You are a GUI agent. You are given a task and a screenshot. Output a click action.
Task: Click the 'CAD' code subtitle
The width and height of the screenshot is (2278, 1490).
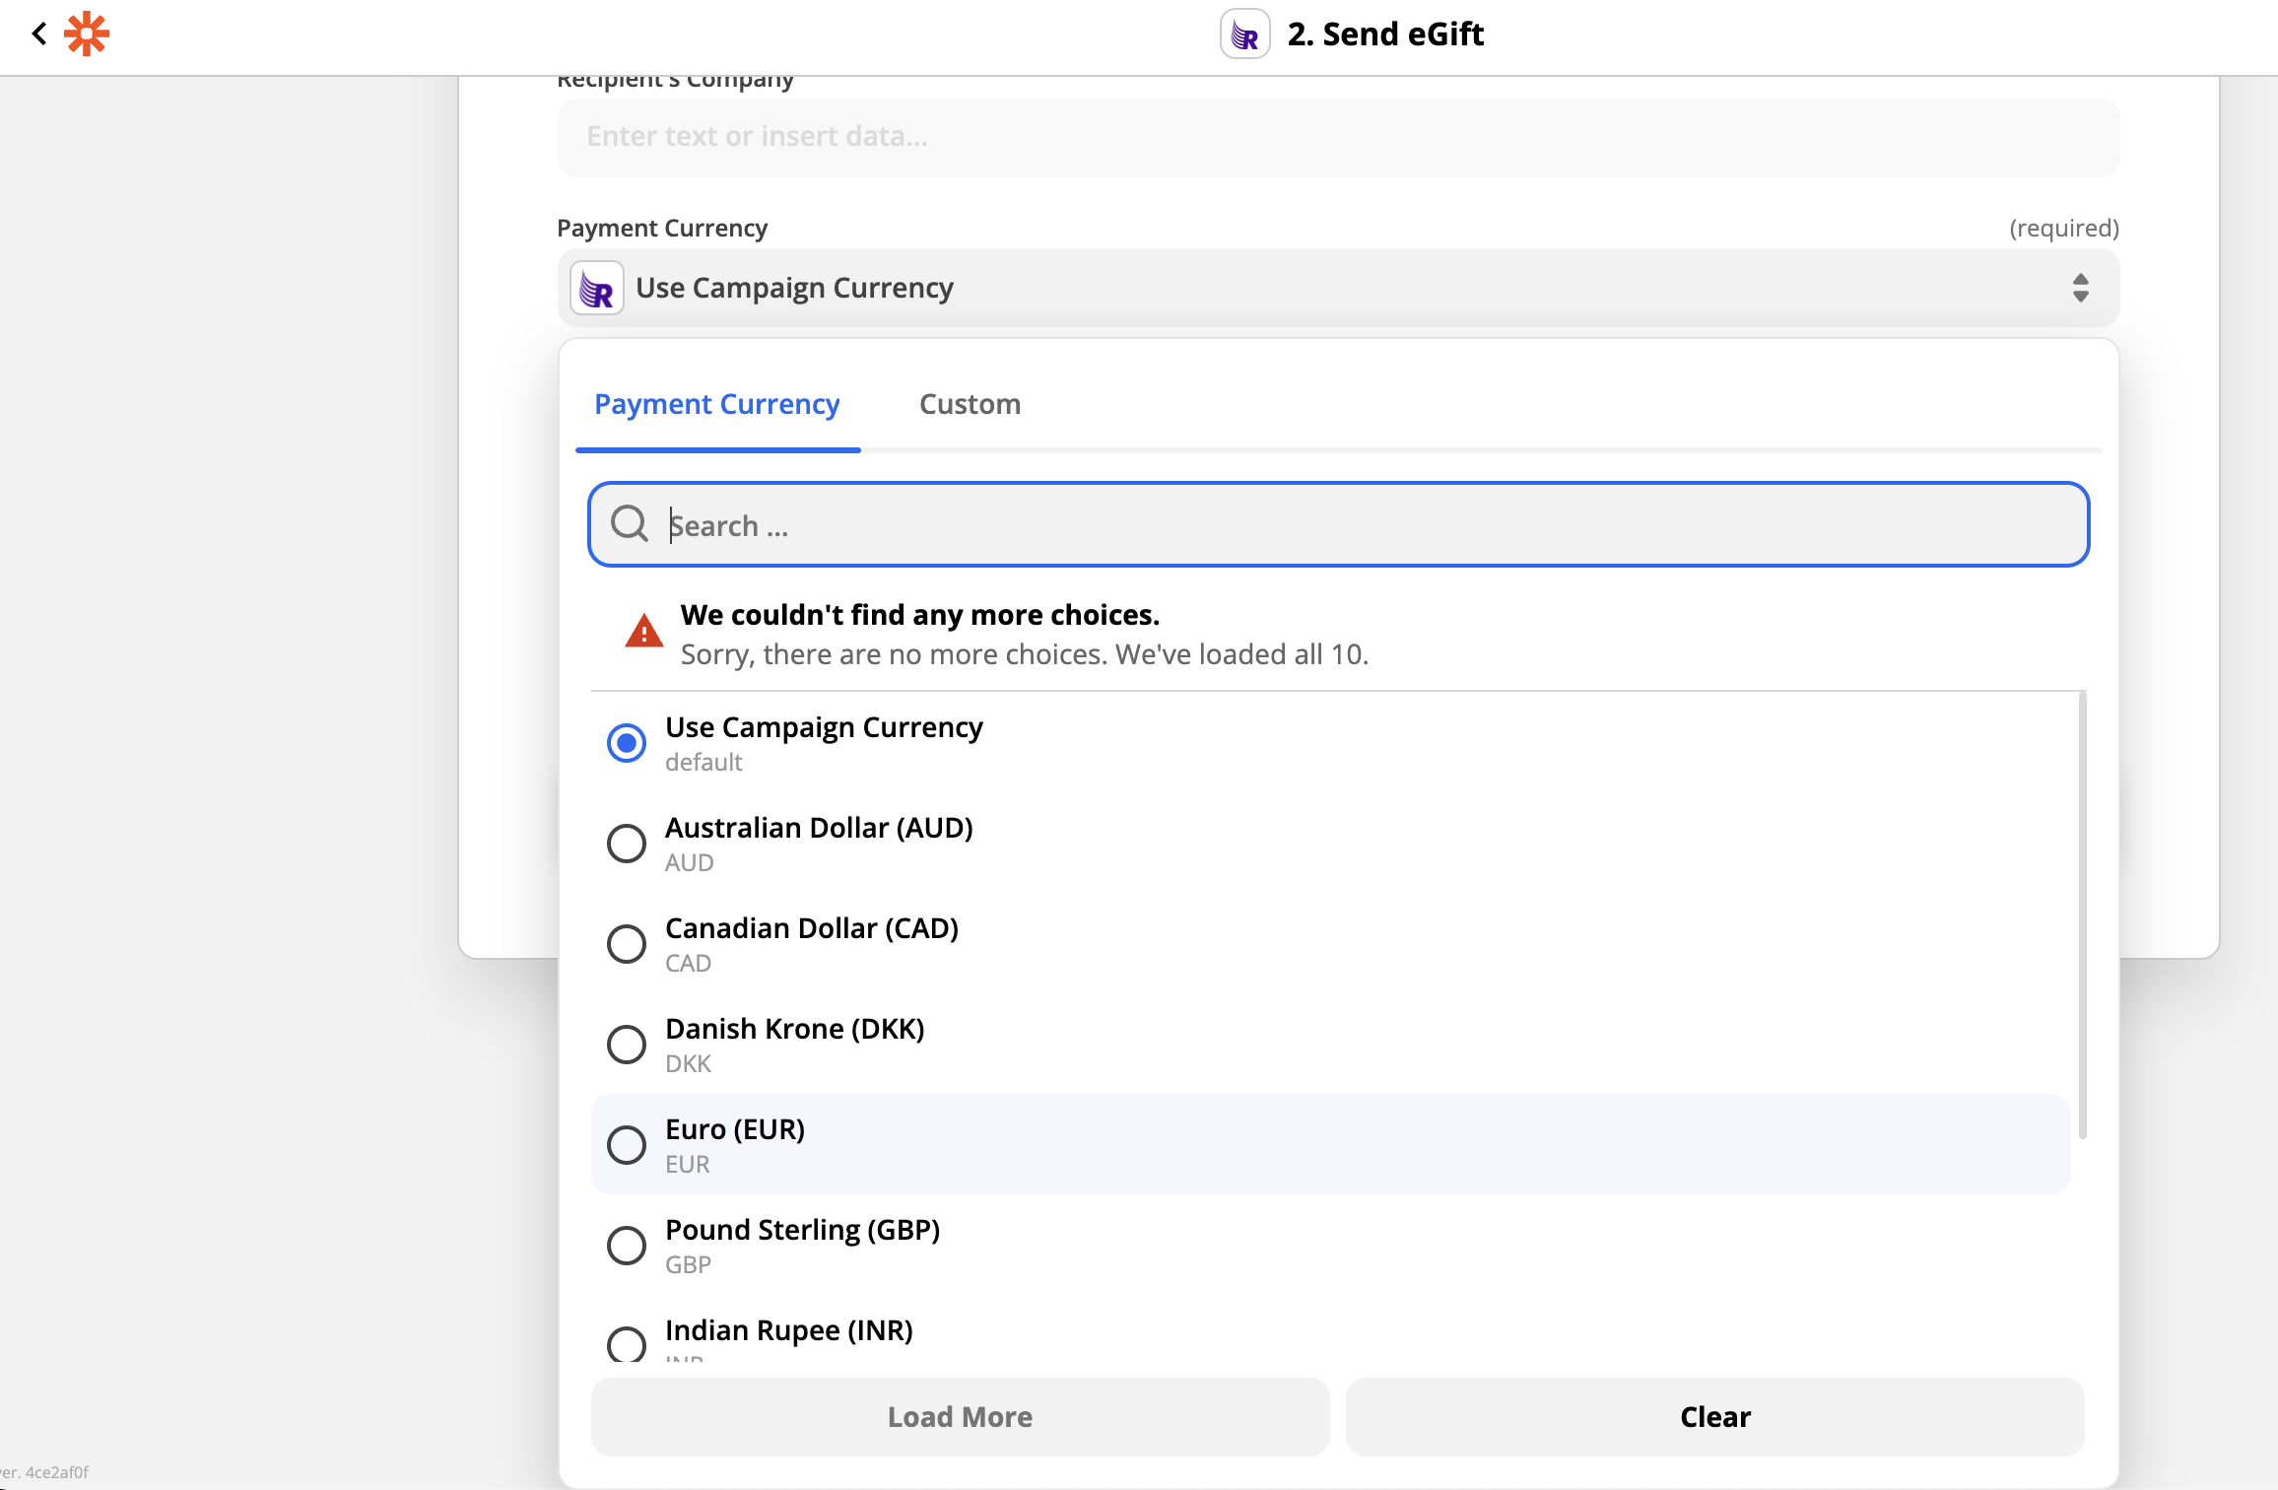688,964
